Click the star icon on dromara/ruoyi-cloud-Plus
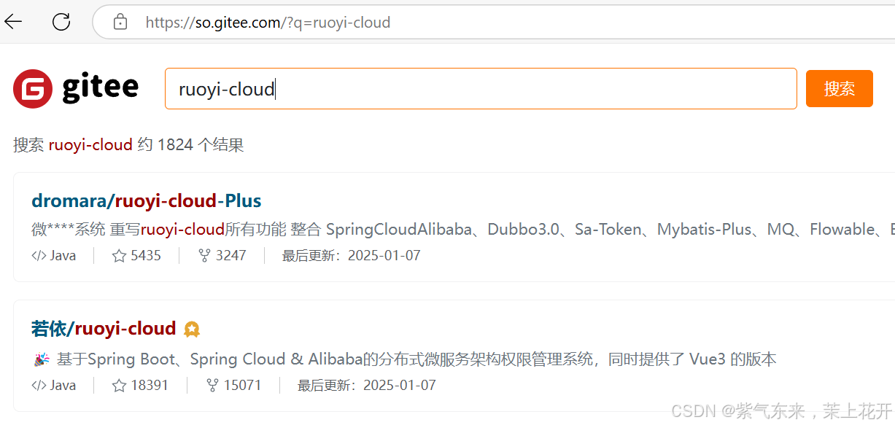This screenshot has height=425, width=895. (119, 255)
